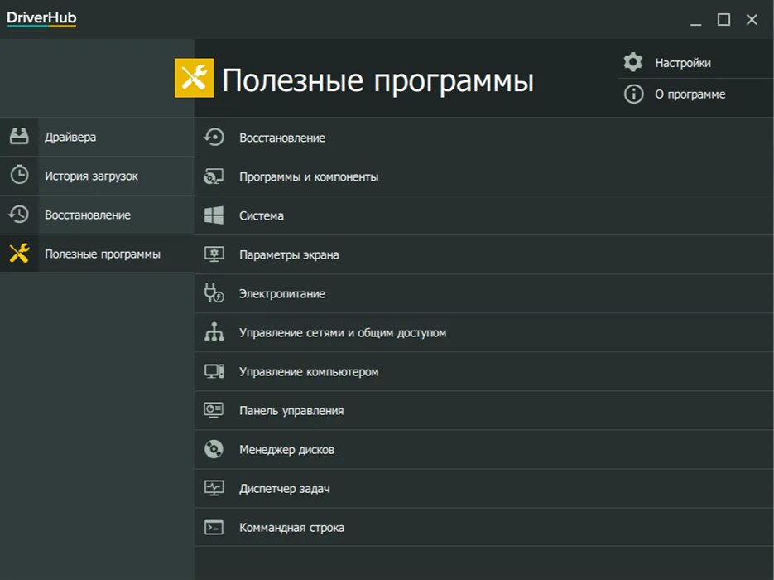Click the О программе info icon
This screenshot has width=774, height=580.
pyautogui.click(x=632, y=94)
